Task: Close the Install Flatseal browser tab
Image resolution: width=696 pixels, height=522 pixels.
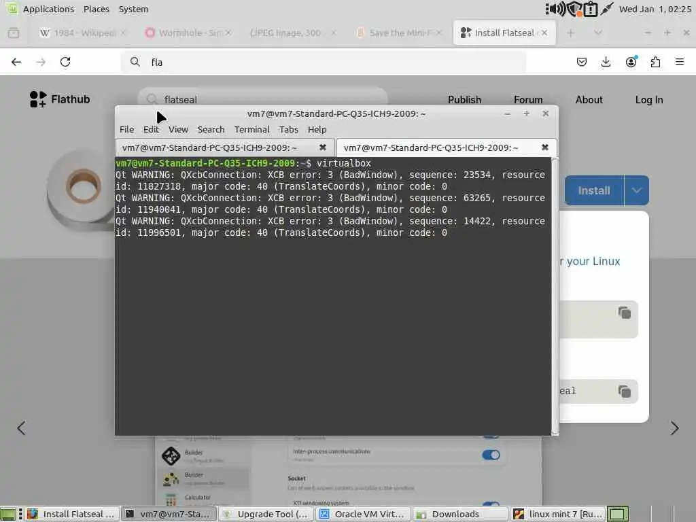Action: tap(544, 33)
